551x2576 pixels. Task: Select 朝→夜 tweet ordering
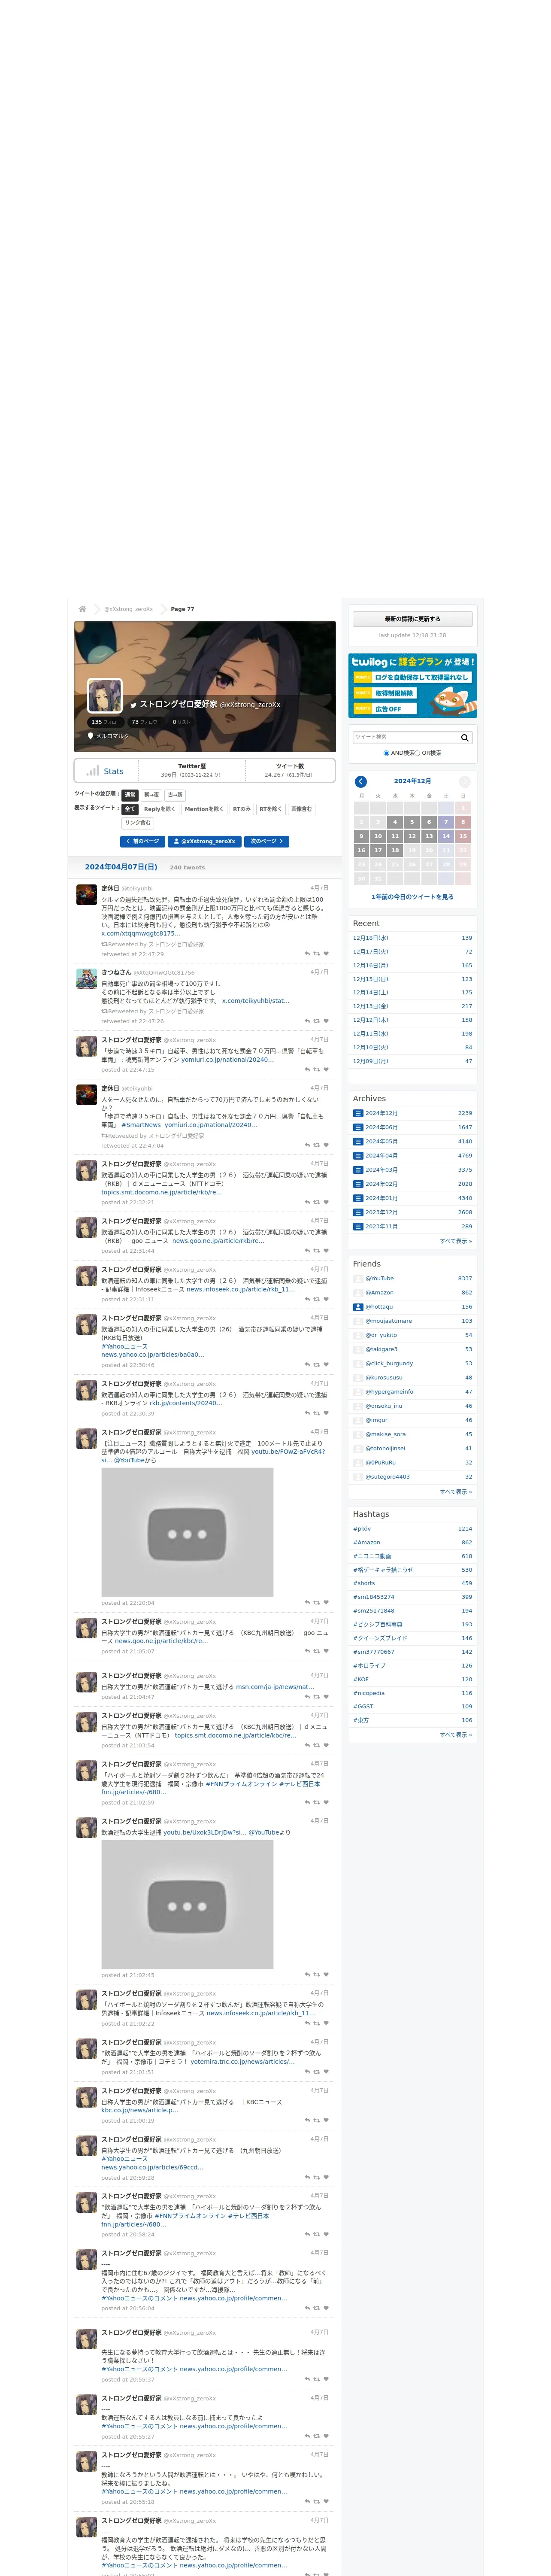pos(151,795)
